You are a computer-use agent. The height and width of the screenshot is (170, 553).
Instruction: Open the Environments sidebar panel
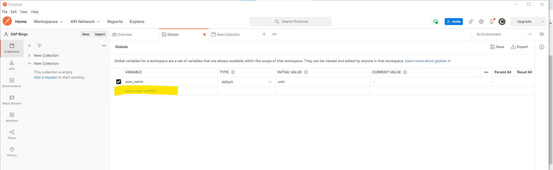12,83
